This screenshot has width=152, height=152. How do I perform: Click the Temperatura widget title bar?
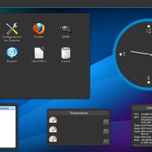(79, 113)
